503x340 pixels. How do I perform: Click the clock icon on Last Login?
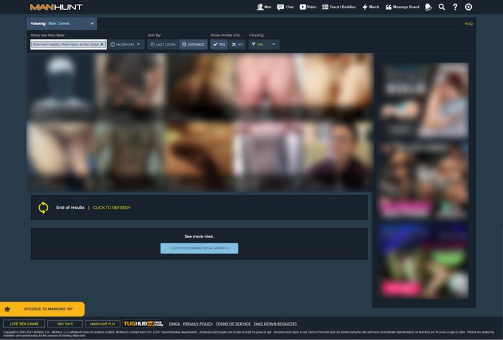point(152,44)
